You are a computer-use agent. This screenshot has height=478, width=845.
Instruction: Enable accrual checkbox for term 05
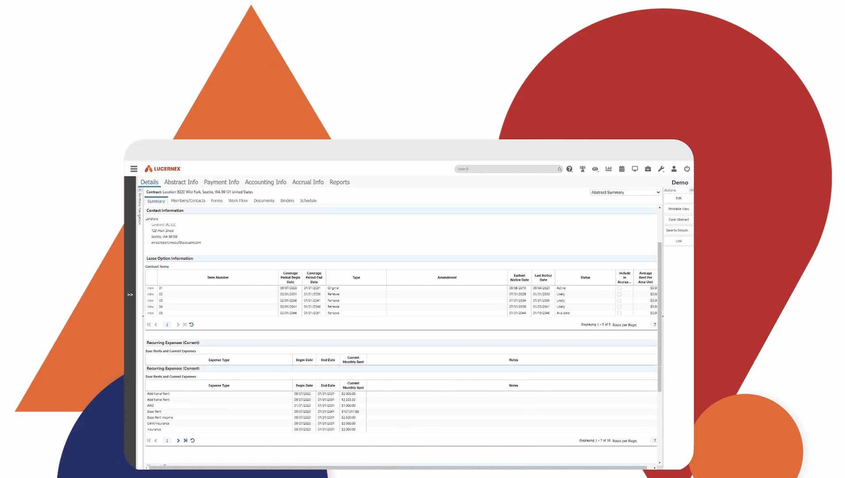(619, 313)
